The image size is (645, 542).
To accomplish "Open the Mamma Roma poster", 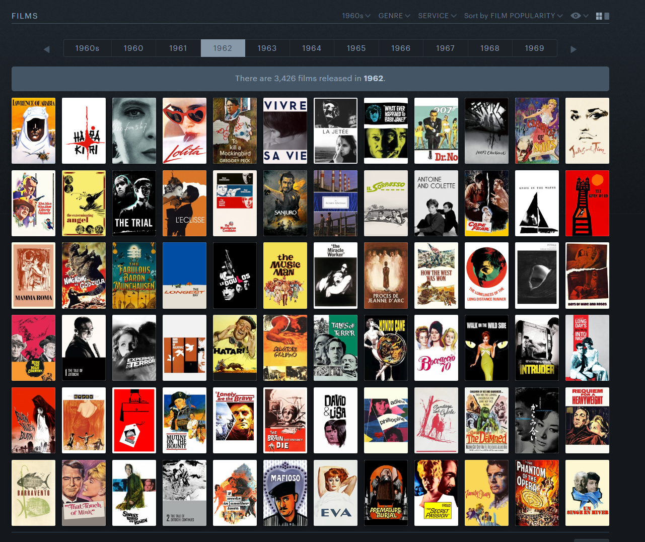I will click(34, 276).
